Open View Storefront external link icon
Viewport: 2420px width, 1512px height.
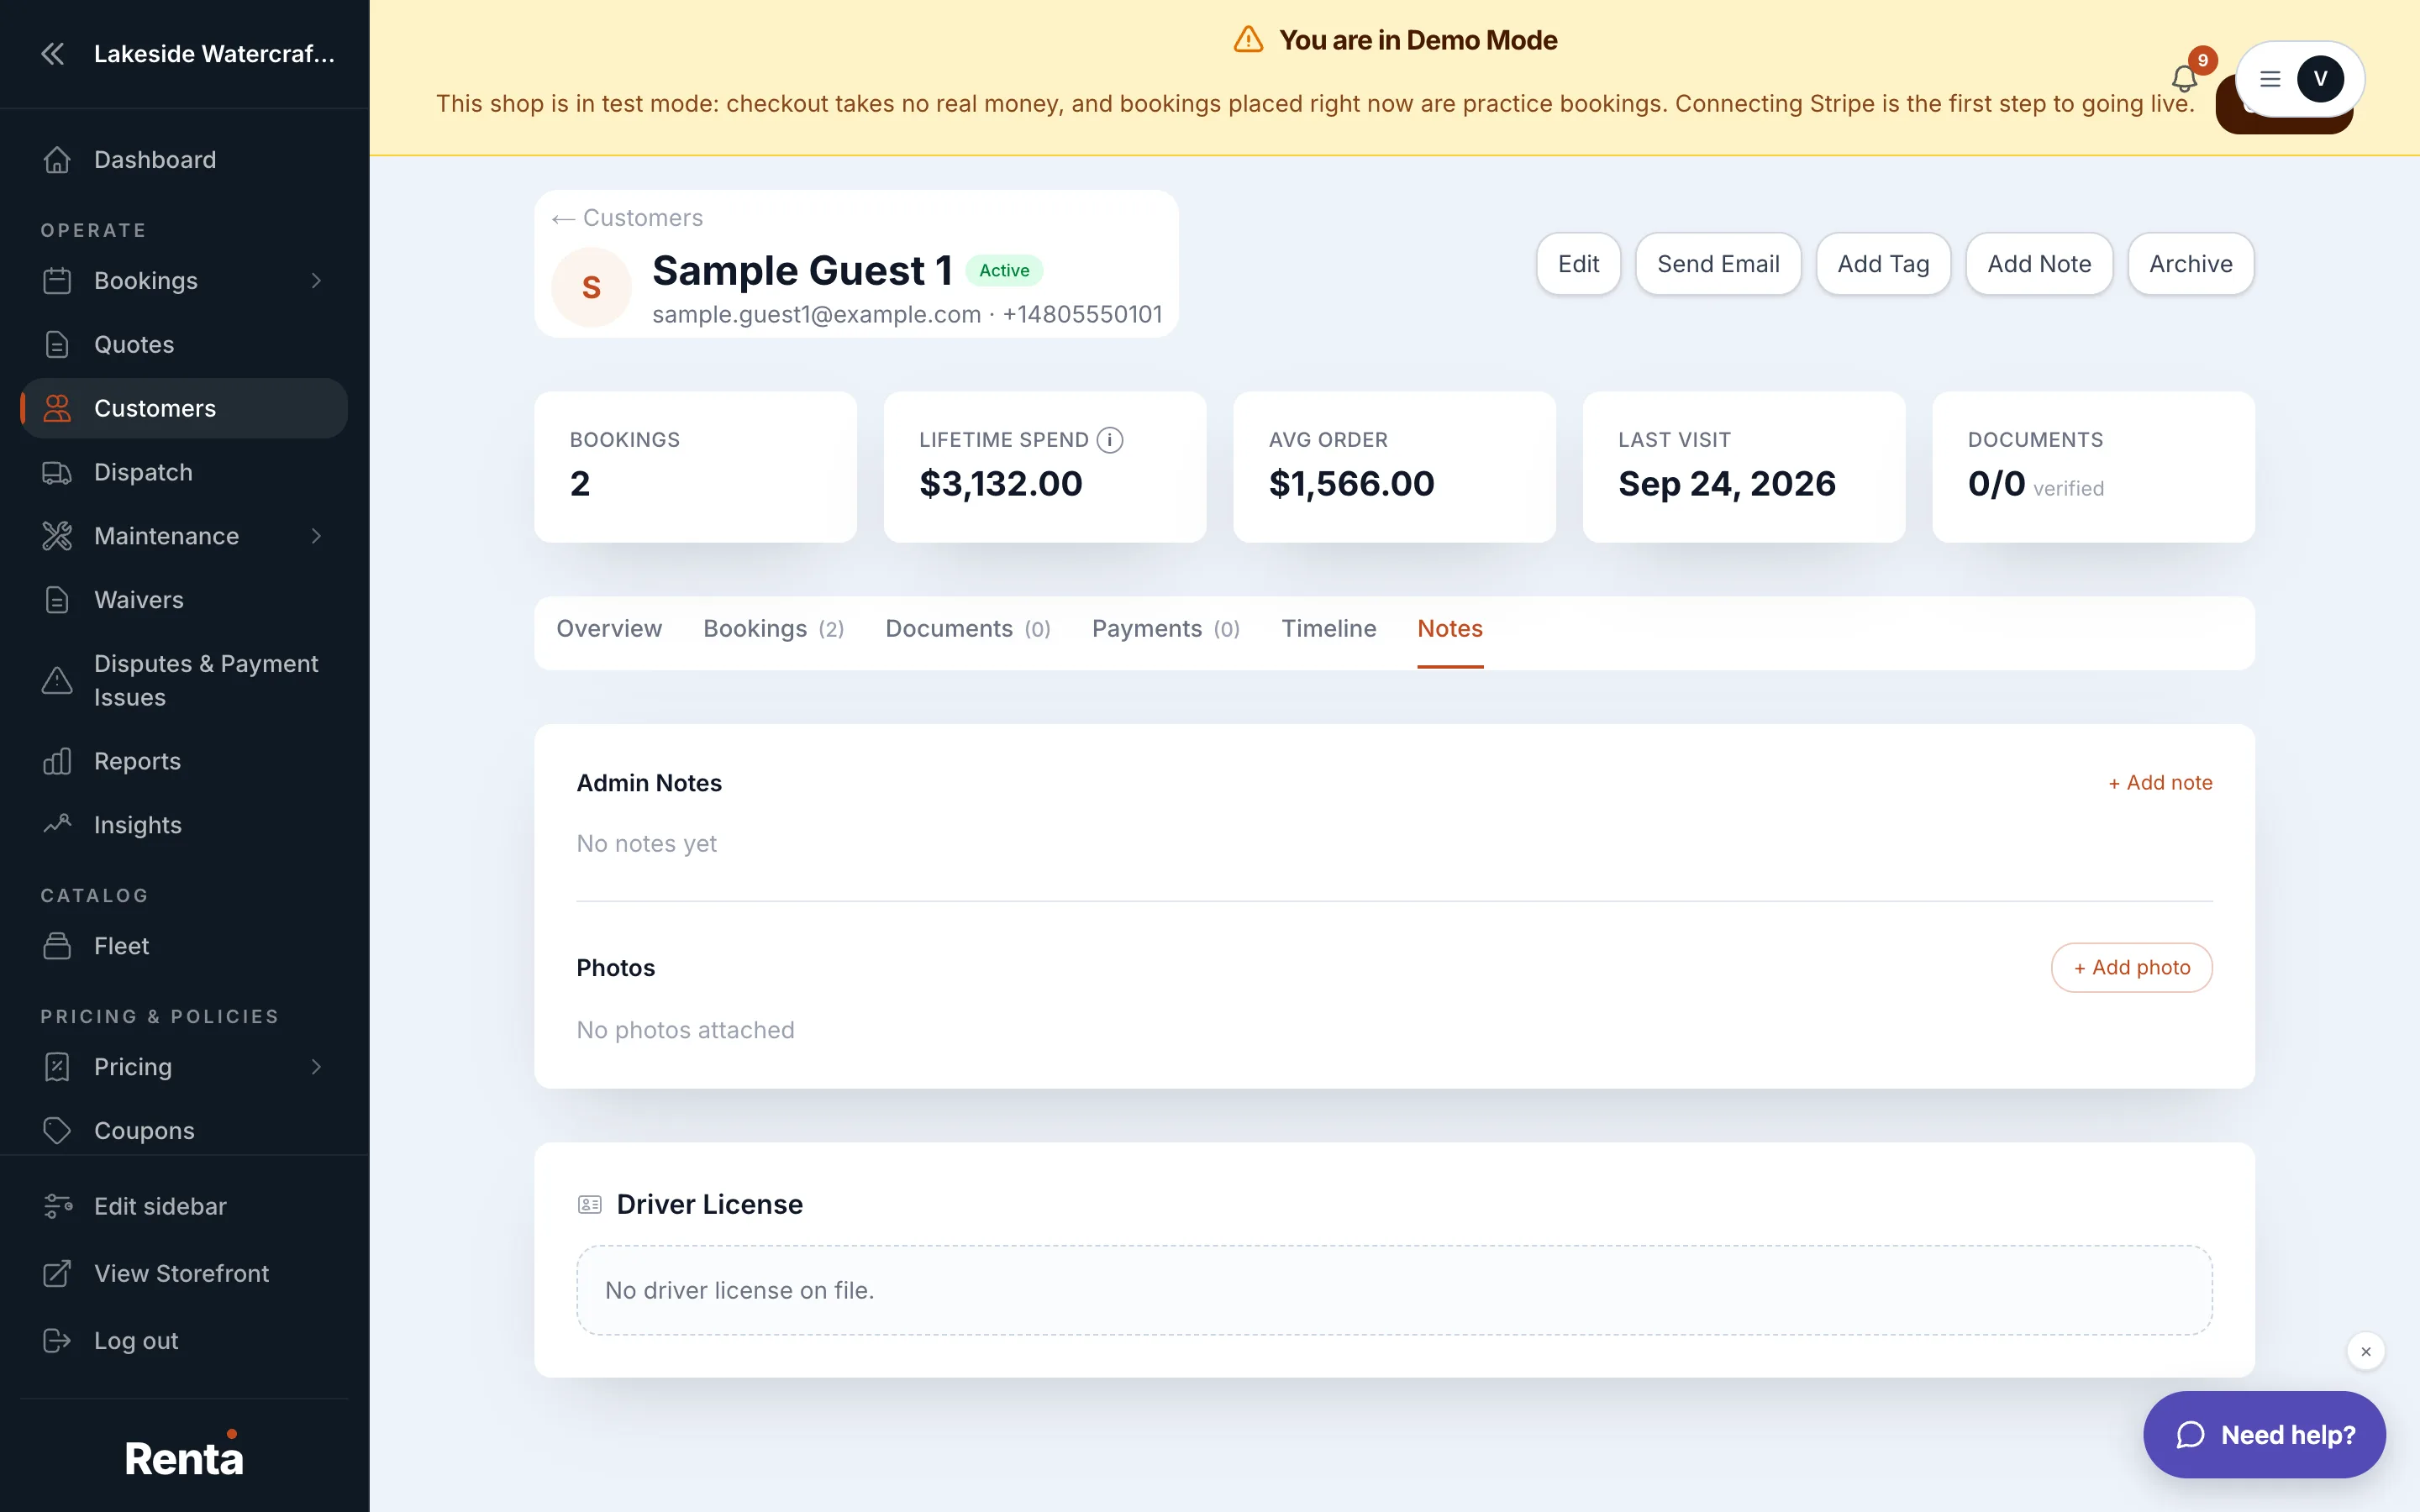click(x=57, y=1273)
